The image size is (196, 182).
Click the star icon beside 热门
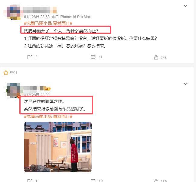[6, 72]
